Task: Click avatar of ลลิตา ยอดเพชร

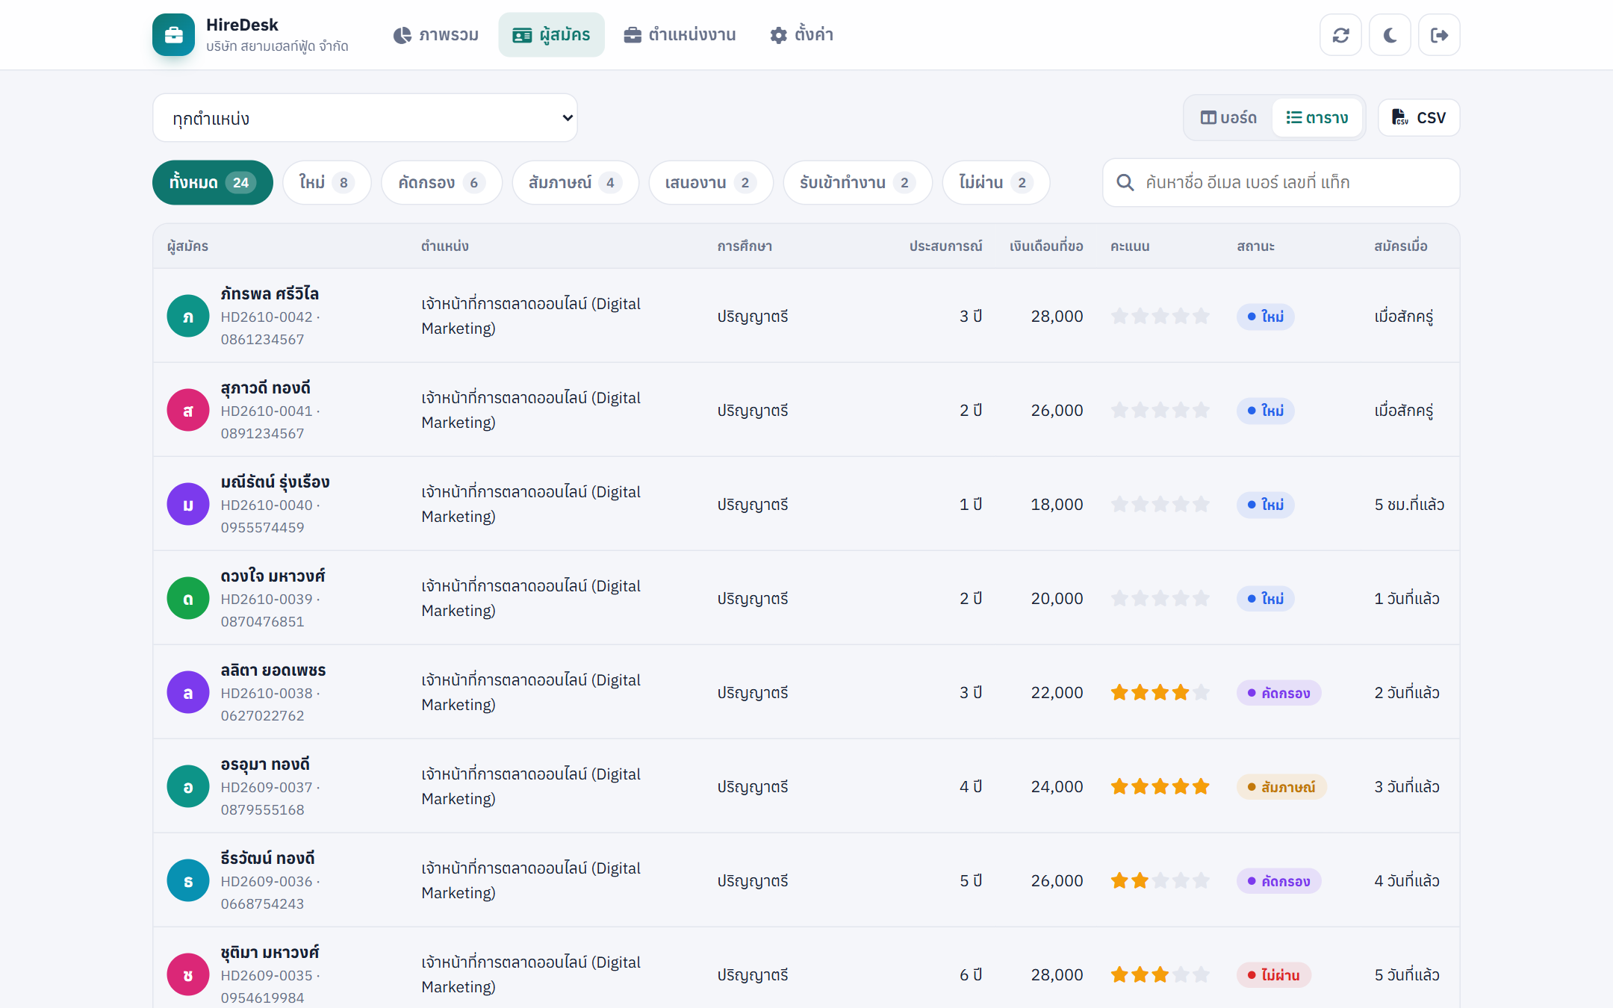Action: pyautogui.click(x=187, y=692)
